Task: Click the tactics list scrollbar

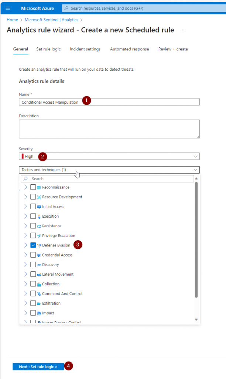Action: point(196,241)
